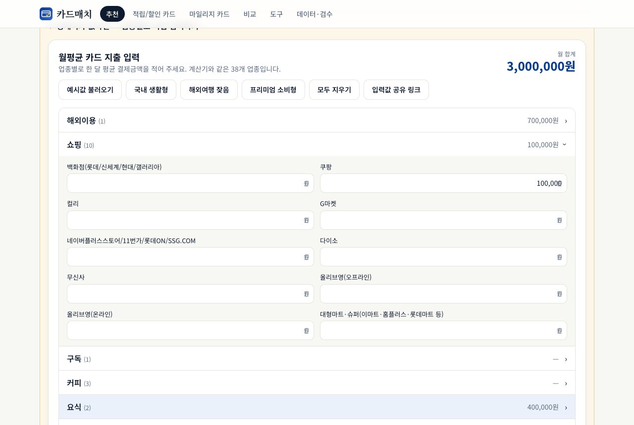Click the 카드매치 logo icon

tap(46, 14)
